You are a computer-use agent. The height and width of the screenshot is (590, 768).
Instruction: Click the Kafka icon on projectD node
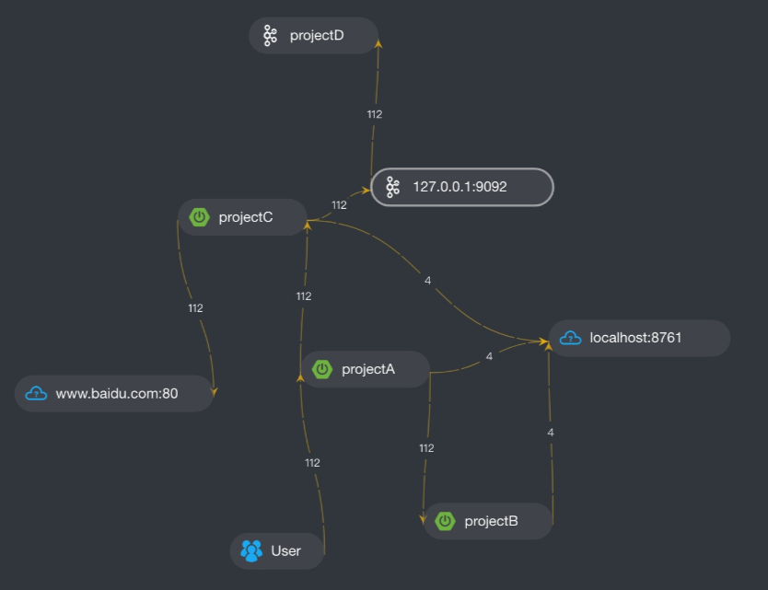click(x=270, y=36)
